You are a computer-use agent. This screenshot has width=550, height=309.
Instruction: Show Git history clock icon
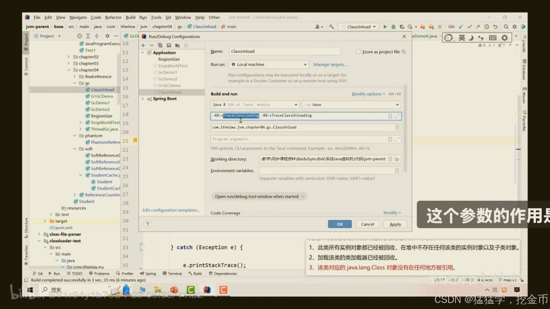(x=487, y=27)
